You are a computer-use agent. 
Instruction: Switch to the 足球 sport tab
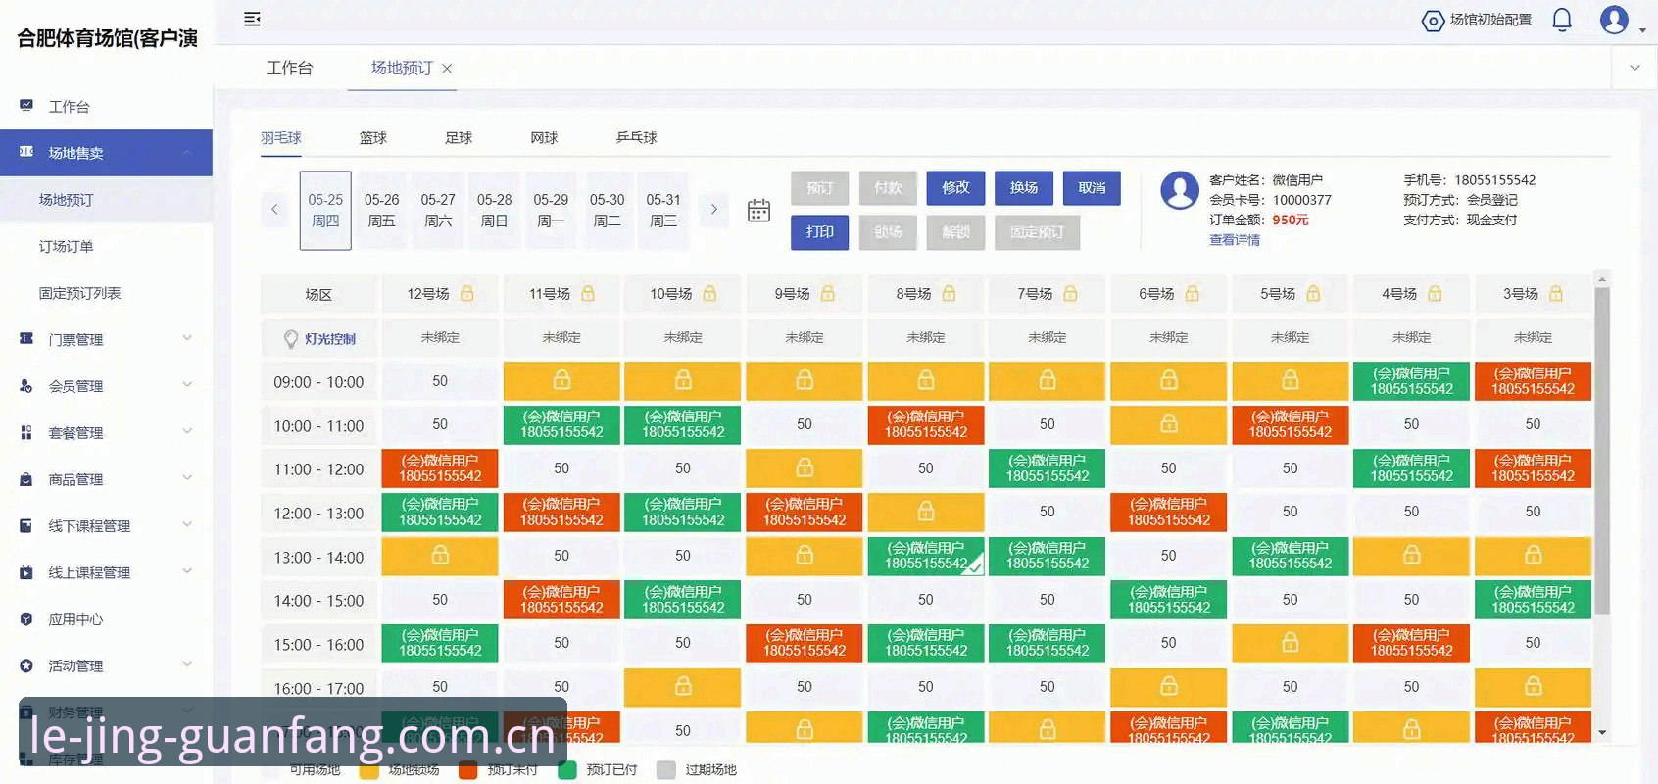click(x=459, y=138)
